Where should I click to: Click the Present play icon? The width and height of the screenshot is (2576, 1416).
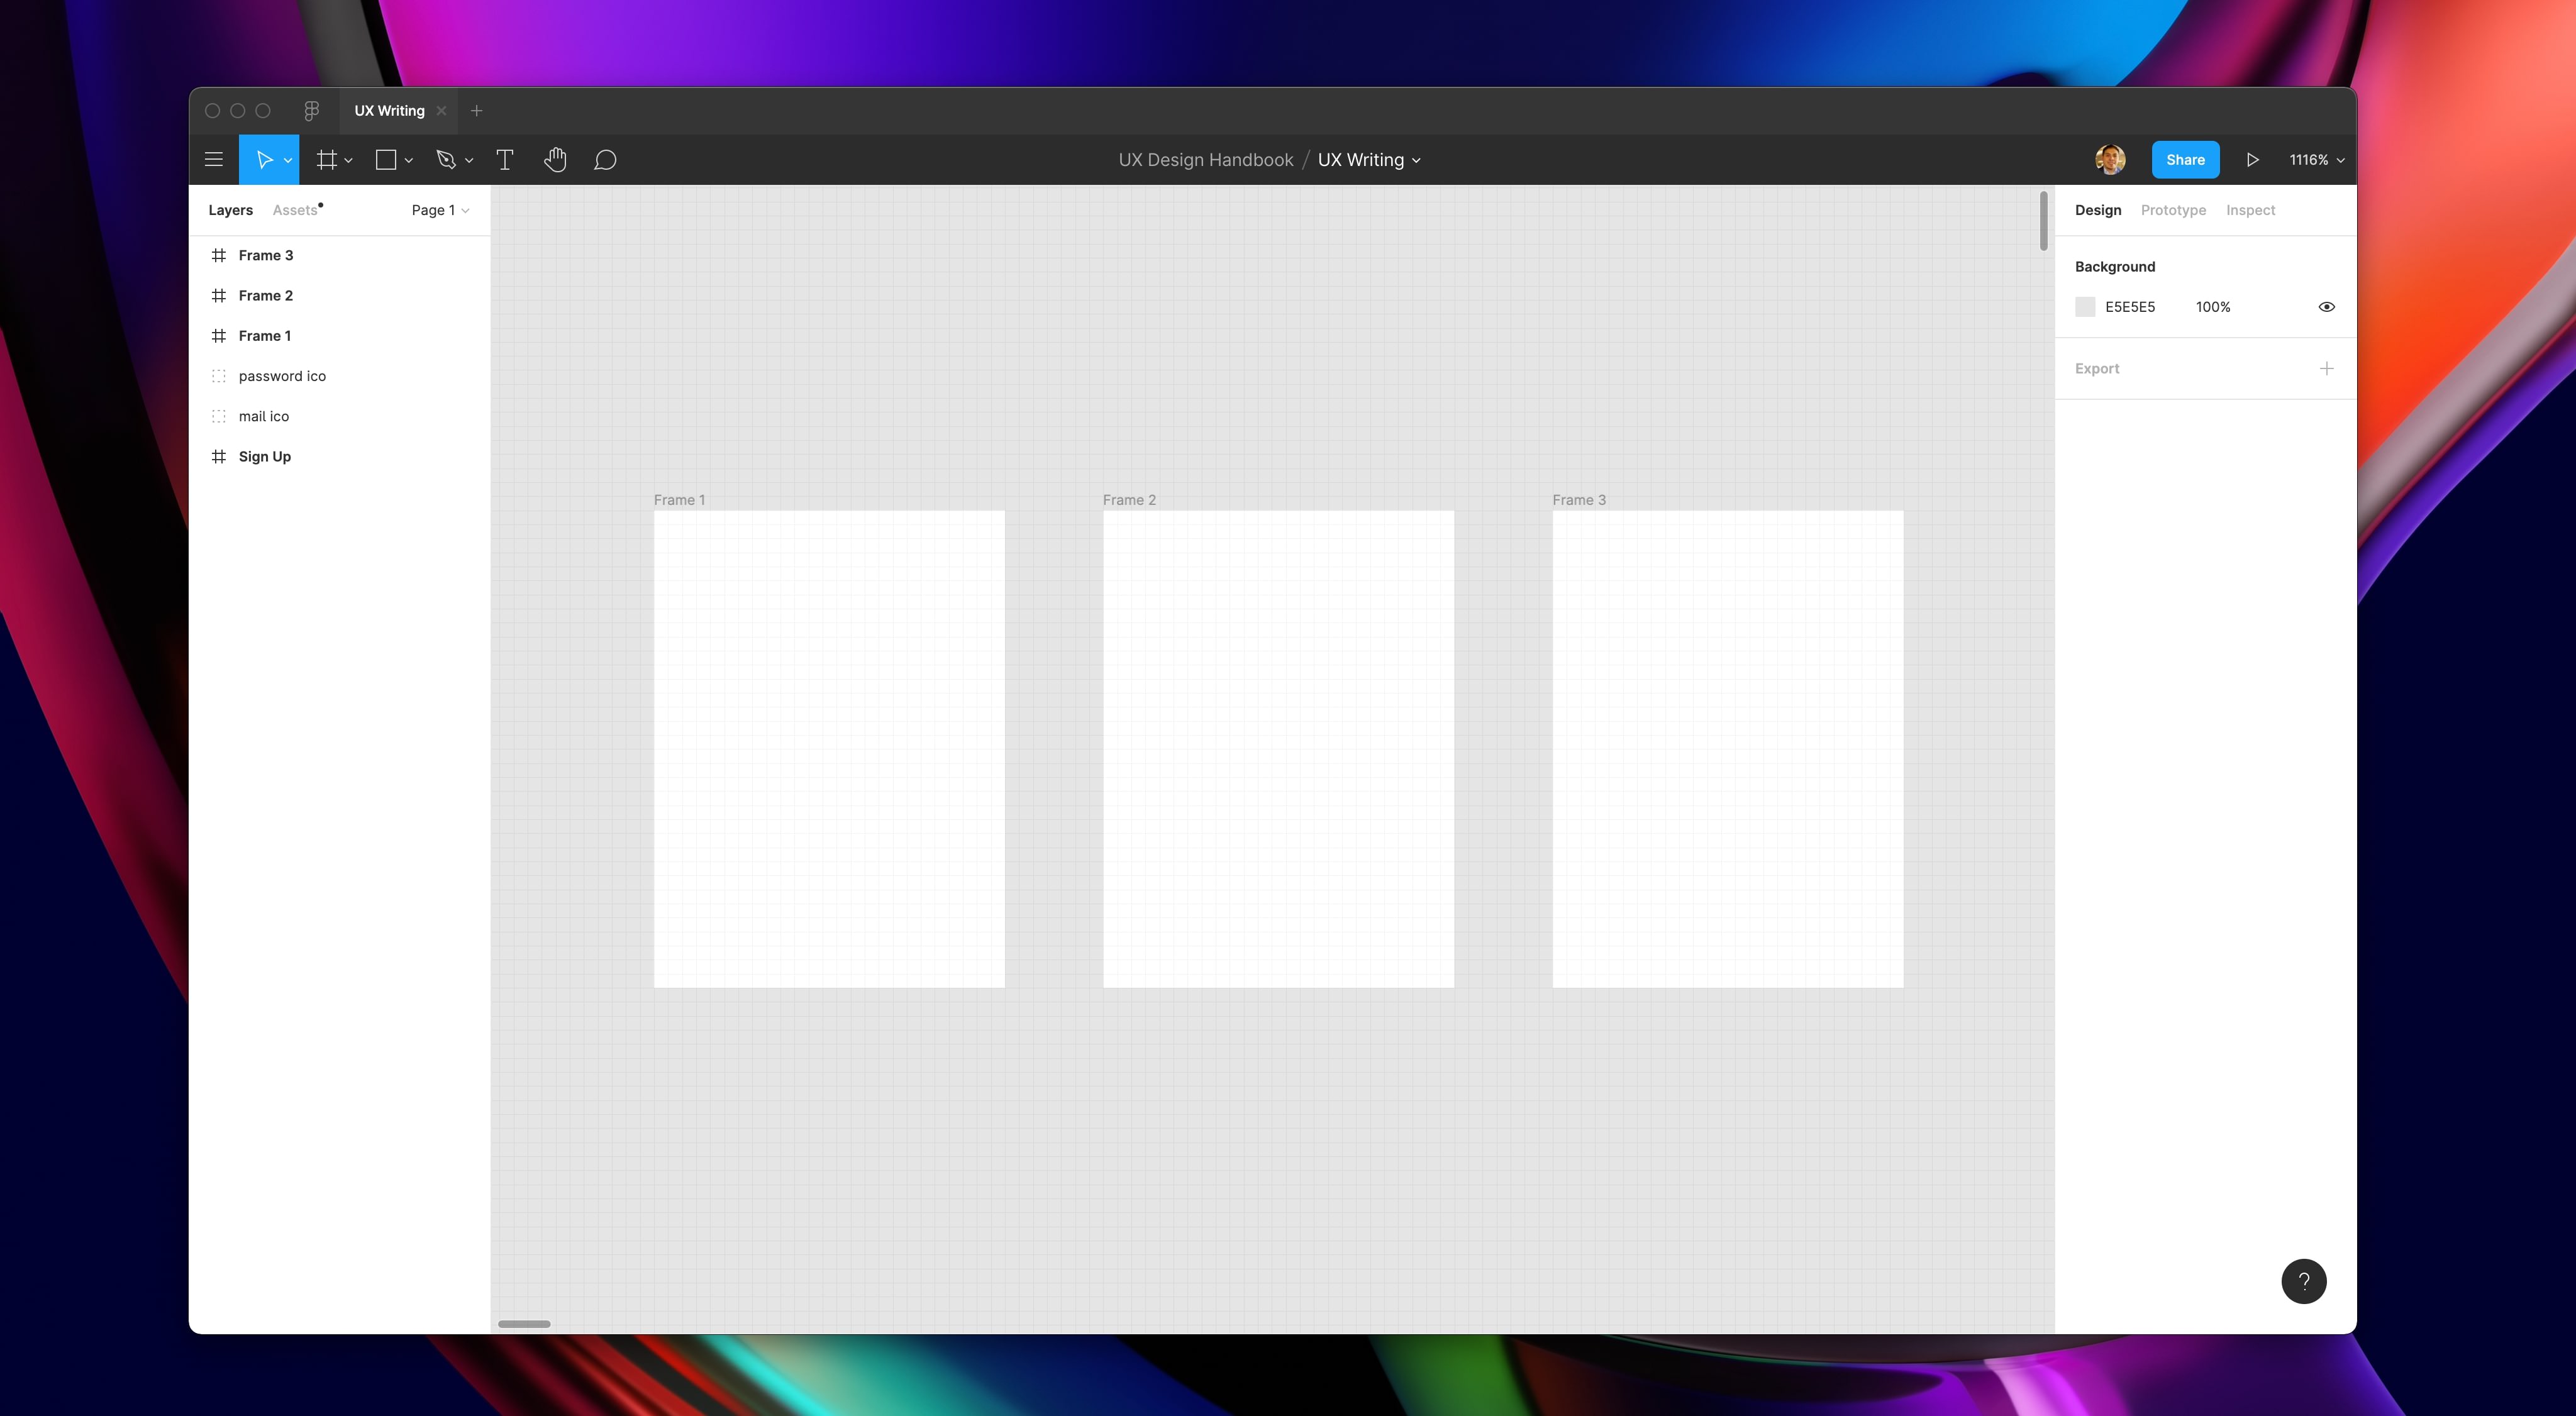pyautogui.click(x=2252, y=160)
